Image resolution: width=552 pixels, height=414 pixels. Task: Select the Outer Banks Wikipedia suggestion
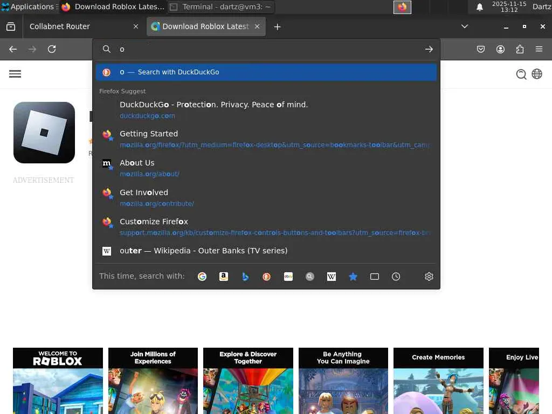[266, 251]
